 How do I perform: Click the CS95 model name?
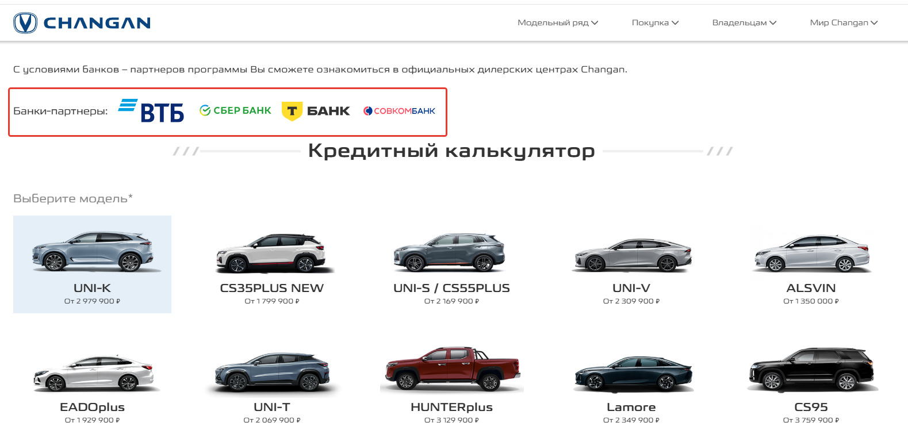(x=811, y=407)
